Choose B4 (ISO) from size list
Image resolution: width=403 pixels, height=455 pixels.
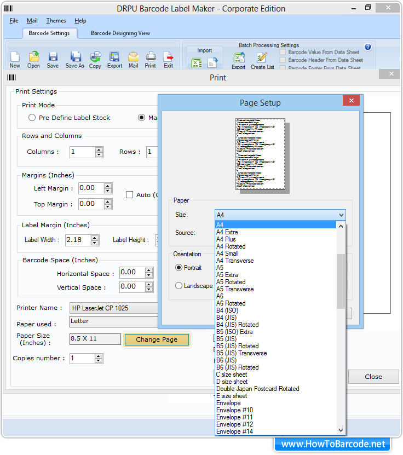pos(275,310)
